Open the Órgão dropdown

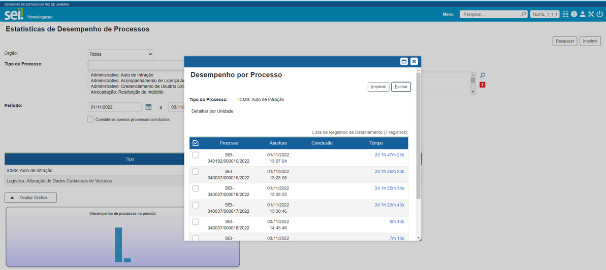tap(120, 54)
